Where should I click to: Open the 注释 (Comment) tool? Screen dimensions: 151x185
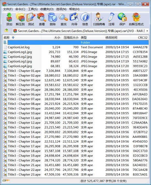coord(111,19)
